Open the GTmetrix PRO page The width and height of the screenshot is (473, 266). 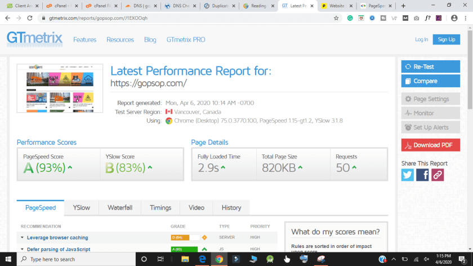pos(186,39)
